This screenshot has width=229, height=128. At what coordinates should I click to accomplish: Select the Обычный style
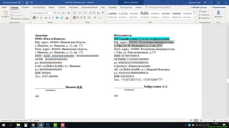pos(112,15)
